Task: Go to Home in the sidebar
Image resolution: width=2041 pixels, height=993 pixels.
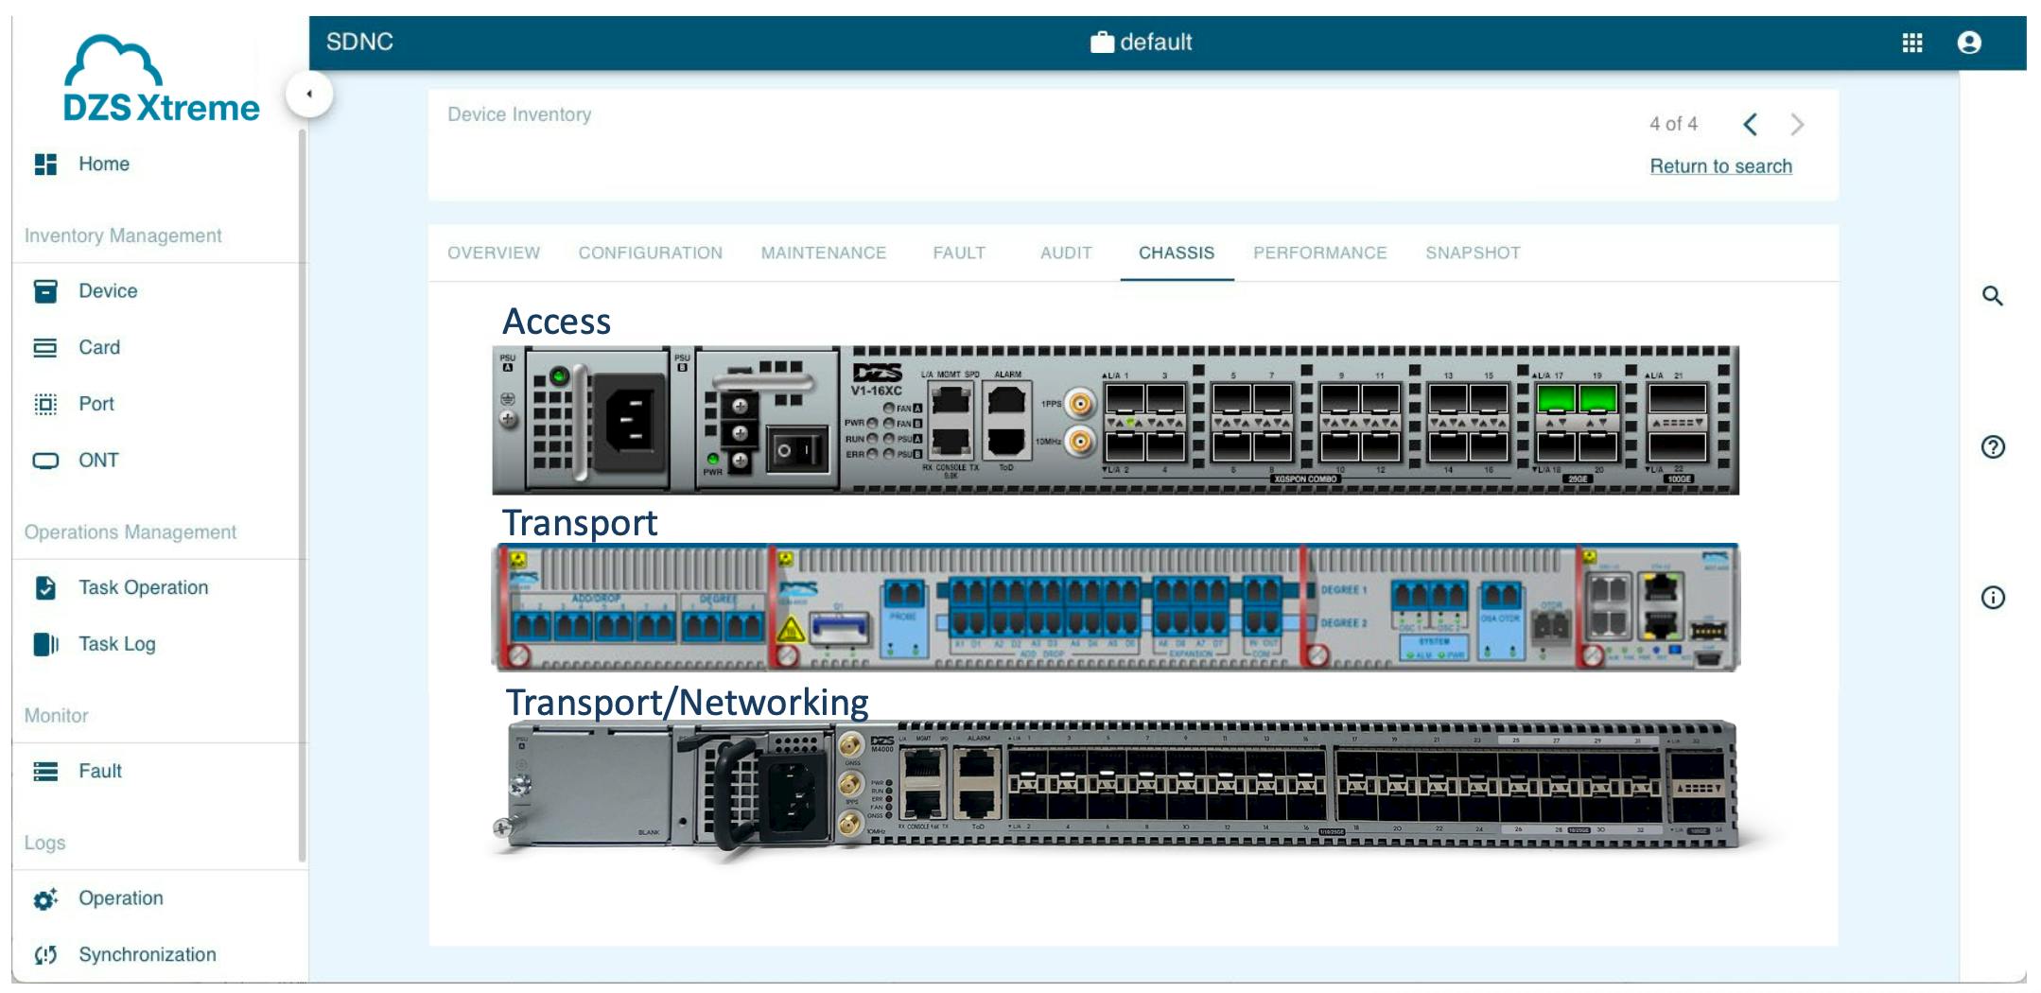Action: coord(103,164)
